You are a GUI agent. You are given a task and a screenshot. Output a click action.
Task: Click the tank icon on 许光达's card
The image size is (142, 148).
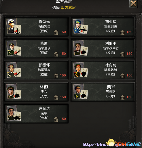[17, 118]
